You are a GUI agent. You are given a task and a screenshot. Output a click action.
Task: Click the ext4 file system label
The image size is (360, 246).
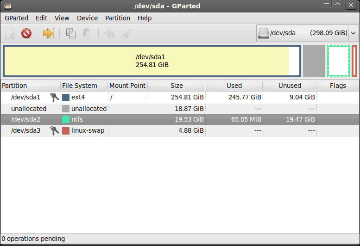[78, 98]
